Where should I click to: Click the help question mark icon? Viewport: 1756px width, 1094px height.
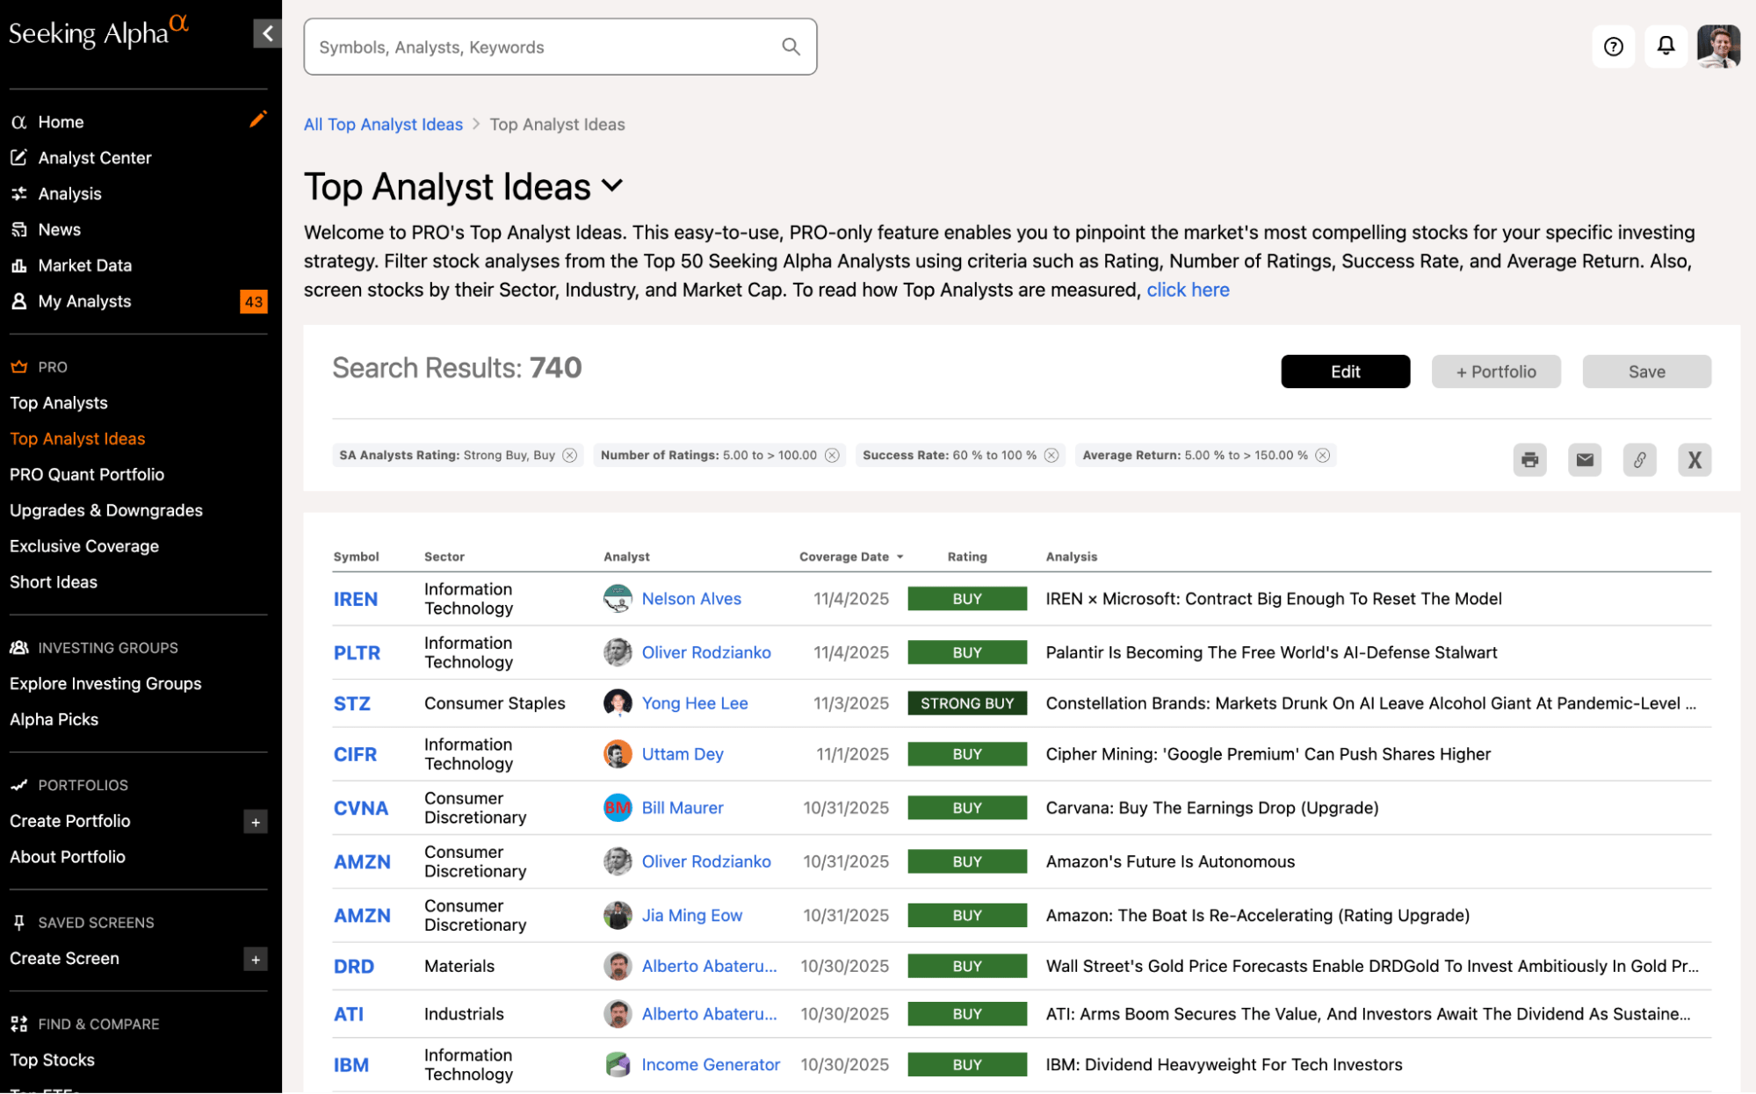tap(1613, 47)
